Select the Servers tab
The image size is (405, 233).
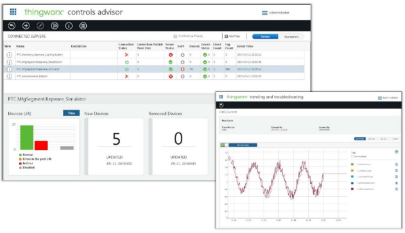[x=265, y=36]
